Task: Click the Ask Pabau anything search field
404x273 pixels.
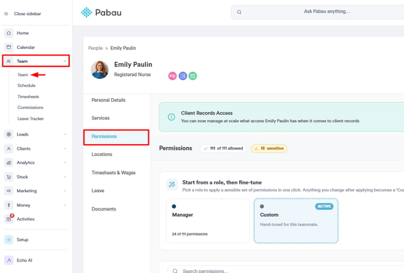Action: click(318, 12)
